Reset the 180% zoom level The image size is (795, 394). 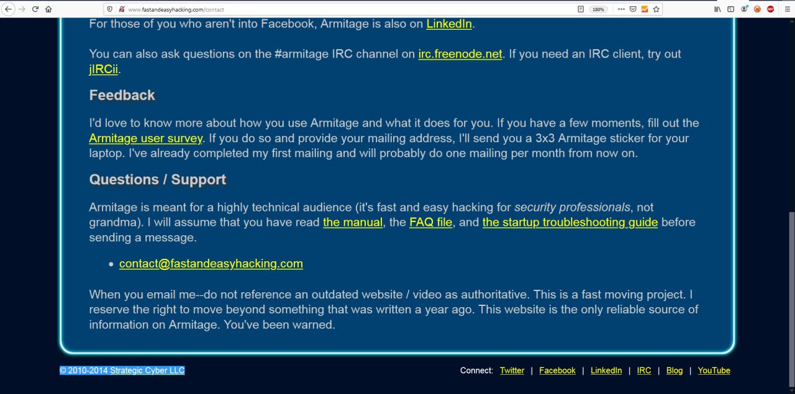coord(598,9)
